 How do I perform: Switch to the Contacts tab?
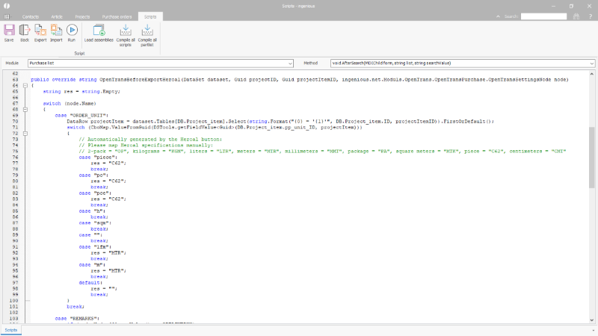coord(31,15)
